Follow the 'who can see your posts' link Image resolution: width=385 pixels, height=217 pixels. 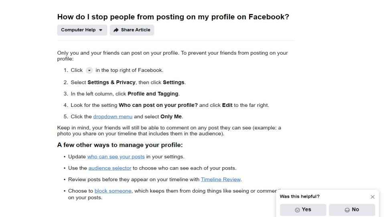pyautogui.click(x=116, y=157)
